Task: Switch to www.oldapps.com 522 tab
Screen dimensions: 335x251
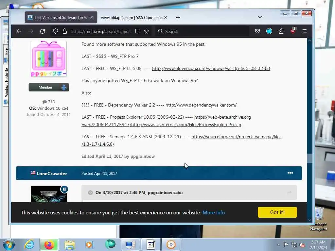Action: 132,18
